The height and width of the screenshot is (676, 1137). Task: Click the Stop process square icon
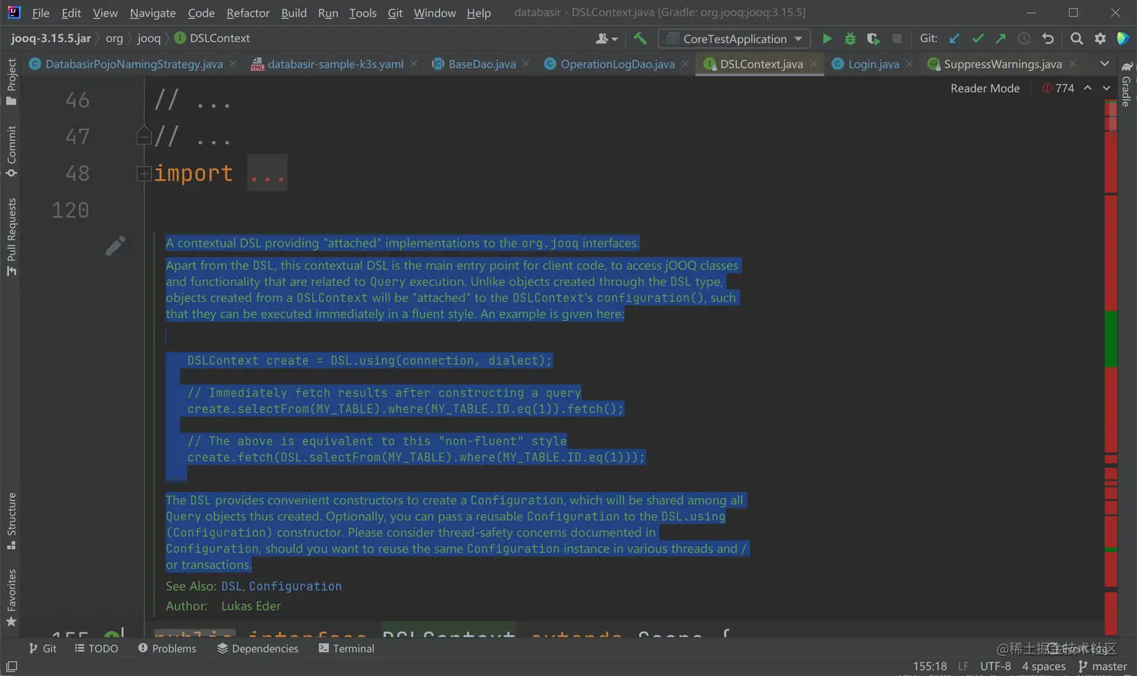coord(896,38)
